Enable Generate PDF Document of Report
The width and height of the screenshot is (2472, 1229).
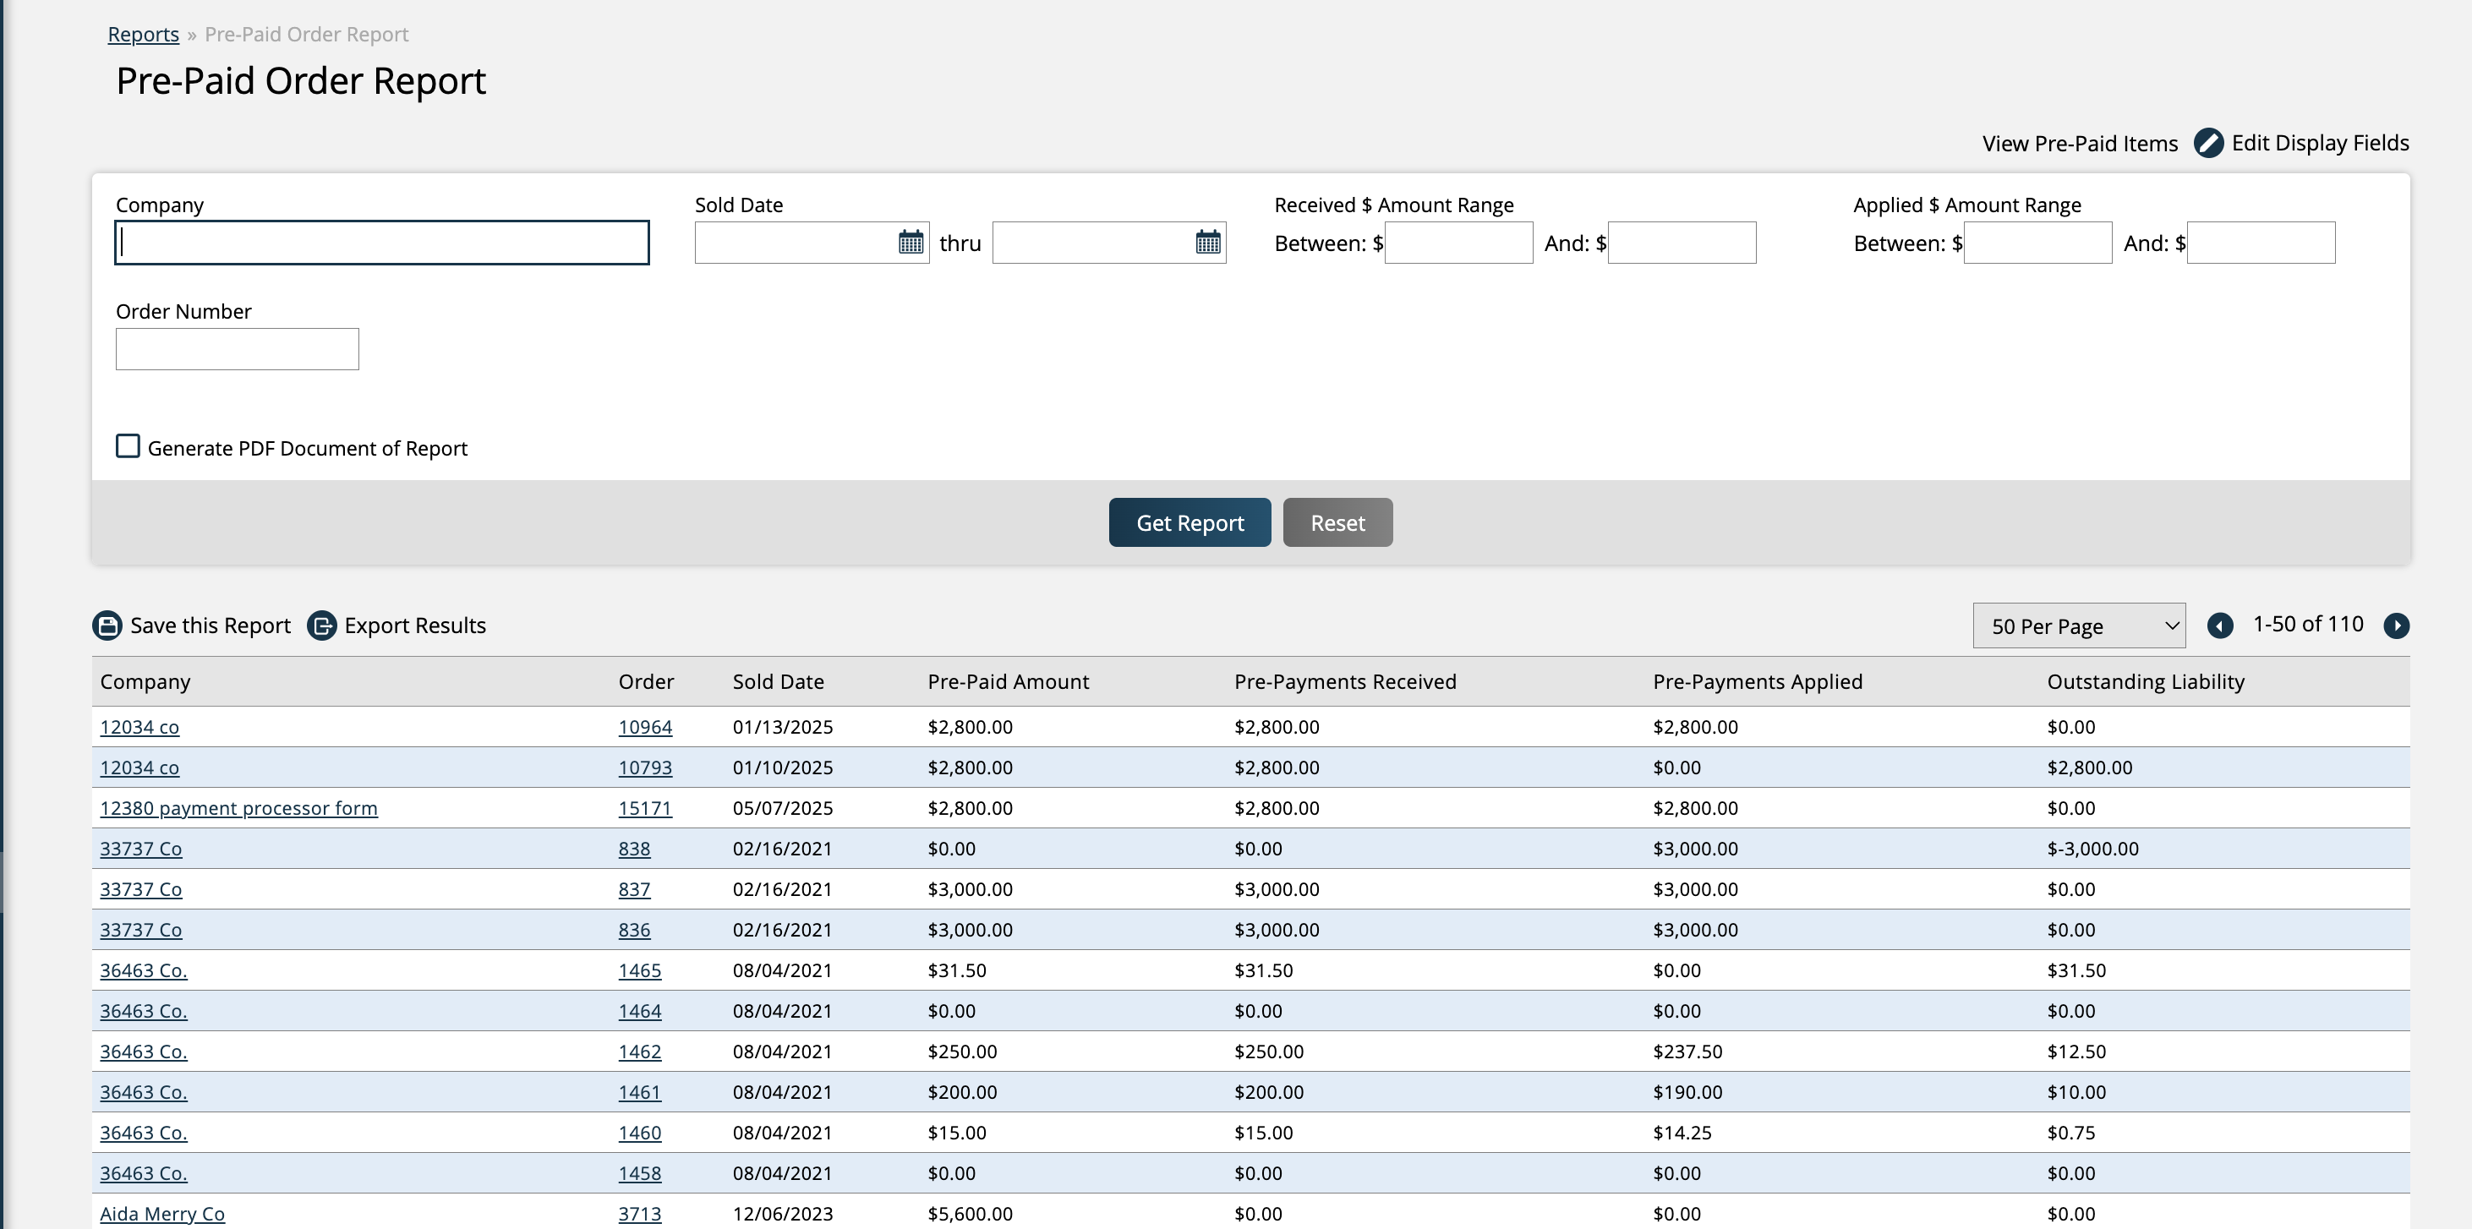pos(128,446)
